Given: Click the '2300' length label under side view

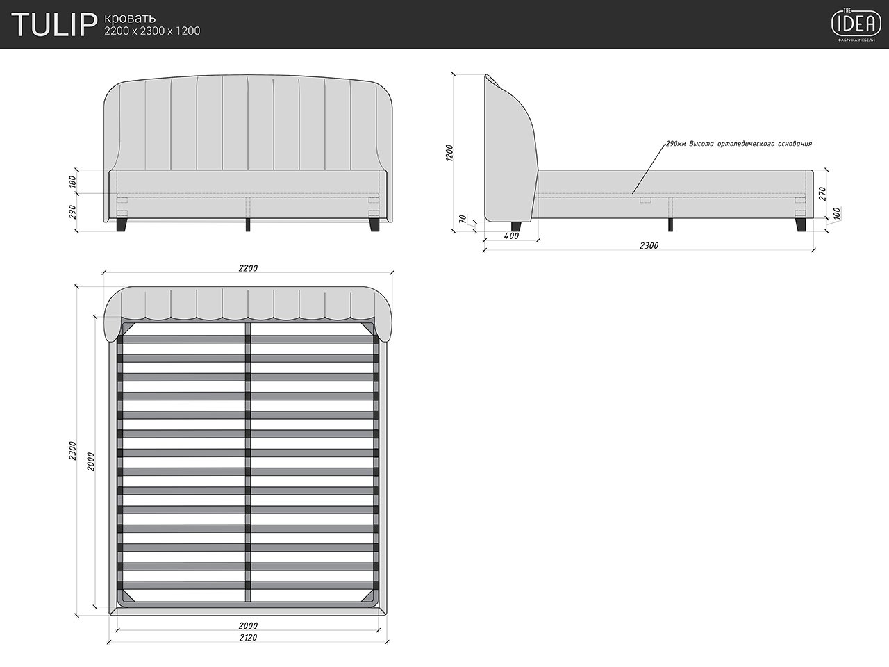Looking at the screenshot, I should pos(648,246).
